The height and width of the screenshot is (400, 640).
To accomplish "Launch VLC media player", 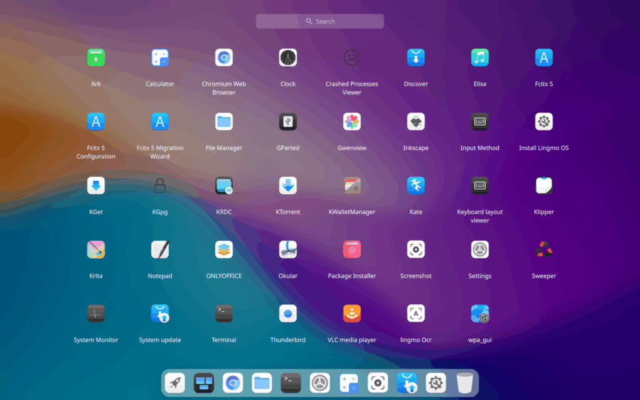I will 352,314.
